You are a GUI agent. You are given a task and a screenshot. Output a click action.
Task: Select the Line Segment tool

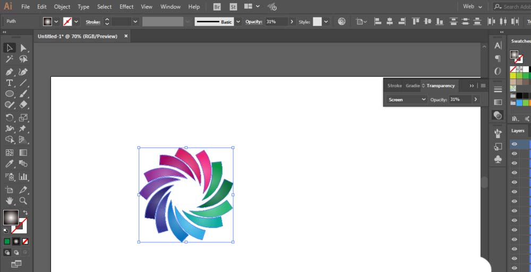coord(23,83)
